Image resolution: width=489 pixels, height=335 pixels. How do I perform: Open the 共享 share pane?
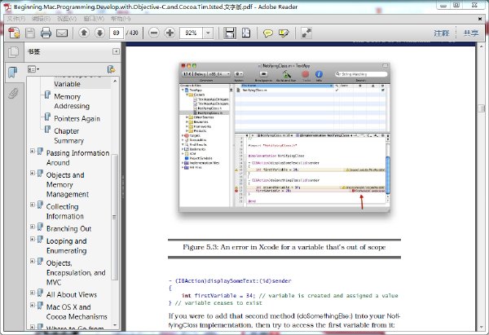coord(470,33)
